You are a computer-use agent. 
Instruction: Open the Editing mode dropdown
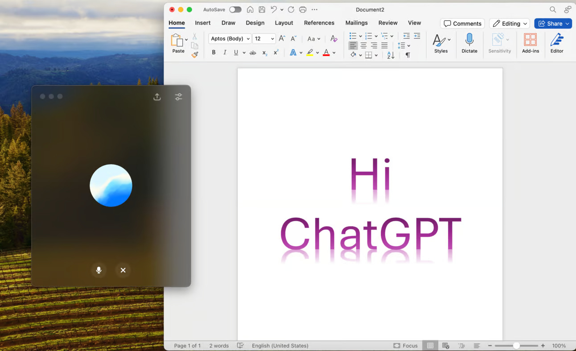click(509, 24)
